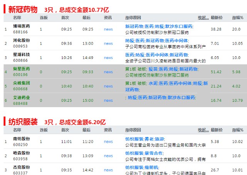Open news link for 哈森股份

pyautogui.click(x=108, y=156)
